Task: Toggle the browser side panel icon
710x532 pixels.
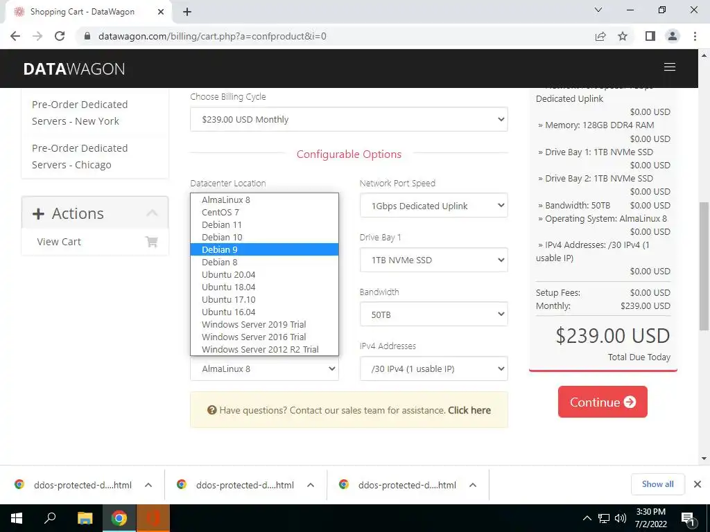Action: 650,36
